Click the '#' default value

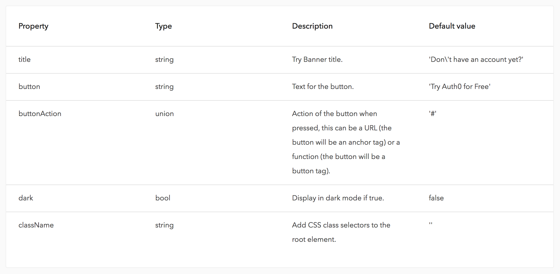click(x=432, y=113)
